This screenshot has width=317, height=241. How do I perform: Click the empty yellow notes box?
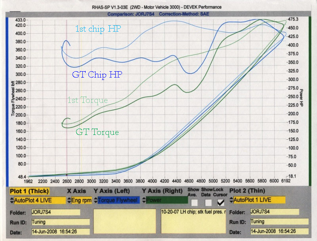click(125, 221)
